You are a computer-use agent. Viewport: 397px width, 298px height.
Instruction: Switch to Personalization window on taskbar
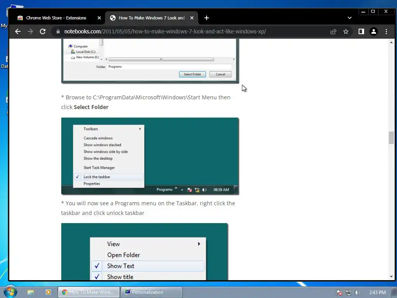(x=152, y=292)
